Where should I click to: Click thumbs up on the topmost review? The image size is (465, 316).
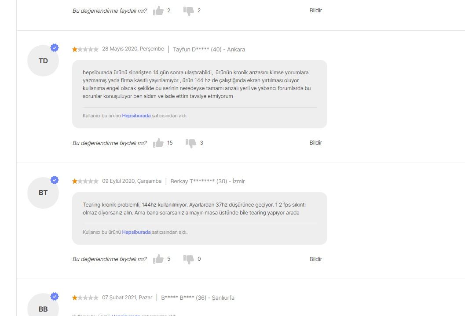coord(158,11)
